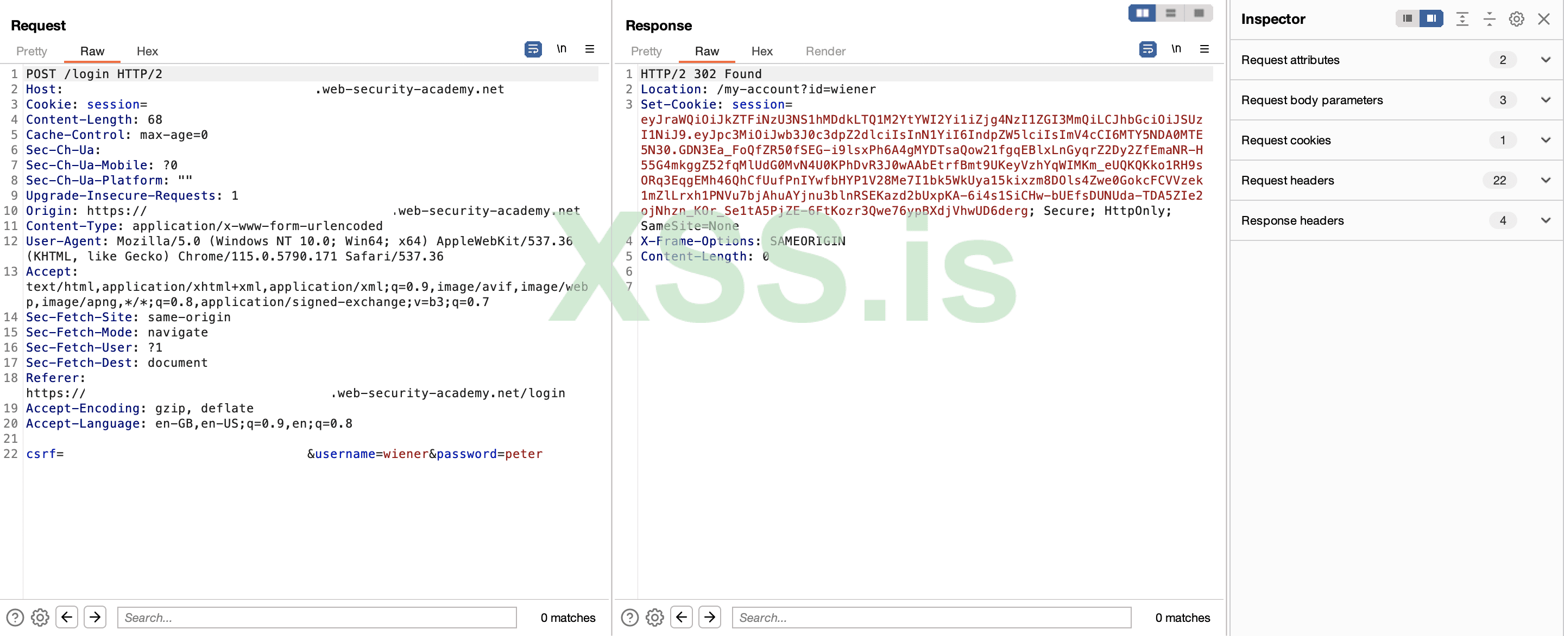
Task: Open the Response Render tab
Action: [x=824, y=52]
